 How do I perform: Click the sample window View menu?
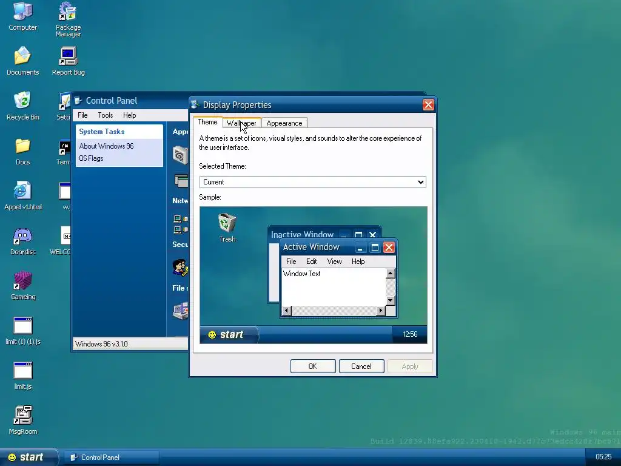click(334, 262)
